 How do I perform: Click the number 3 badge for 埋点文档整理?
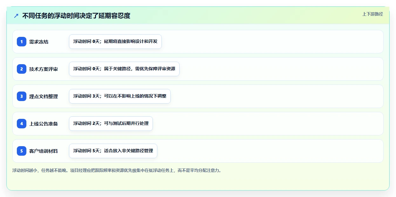click(x=22, y=96)
